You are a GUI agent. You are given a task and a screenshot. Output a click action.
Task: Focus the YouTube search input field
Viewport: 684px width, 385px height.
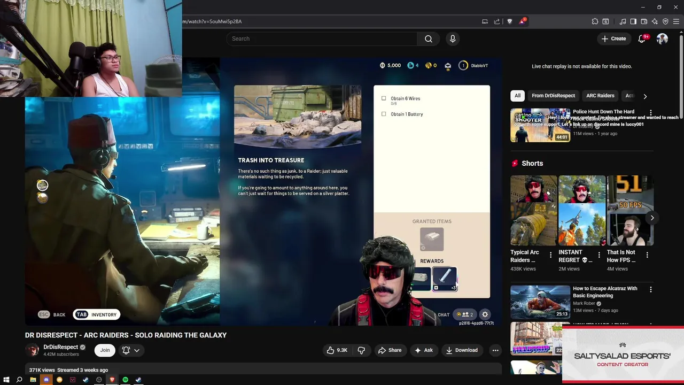click(322, 38)
